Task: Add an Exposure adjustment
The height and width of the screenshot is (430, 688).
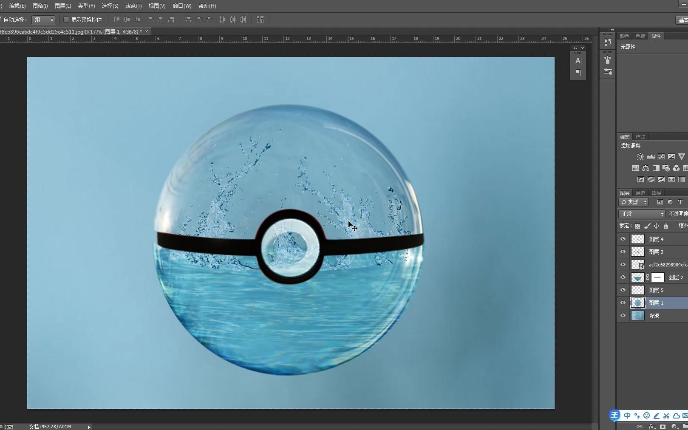Action: coord(671,157)
